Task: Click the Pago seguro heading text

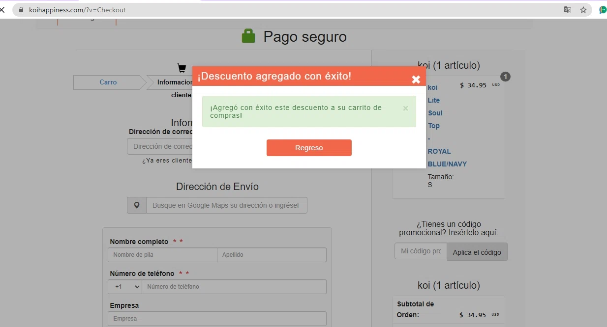Action: [305, 36]
